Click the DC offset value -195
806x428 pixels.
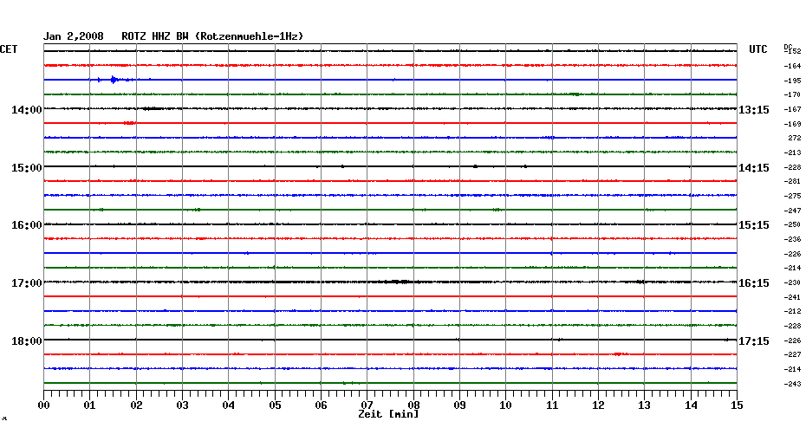tap(793, 81)
